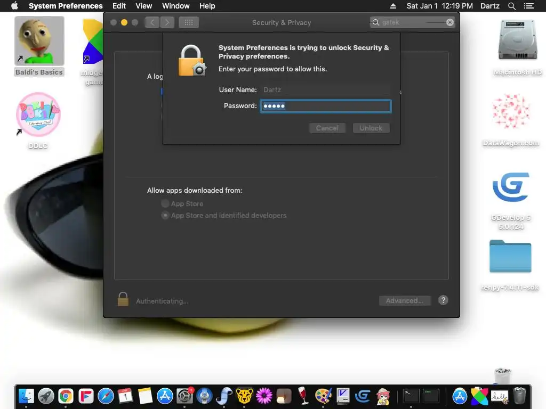The image size is (546, 409).
Task: Open help question mark button
Action: pos(443,300)
